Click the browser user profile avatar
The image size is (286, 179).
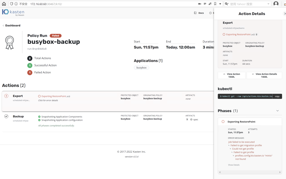(276, 4)
